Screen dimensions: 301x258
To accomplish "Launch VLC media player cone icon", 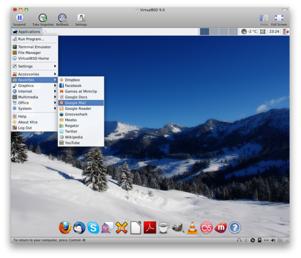I will pos(192,228).
